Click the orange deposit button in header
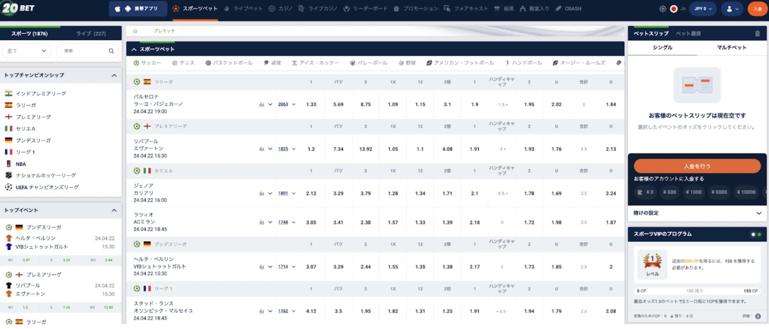Viewport: 769px width, 329px height. pos(757,9)
